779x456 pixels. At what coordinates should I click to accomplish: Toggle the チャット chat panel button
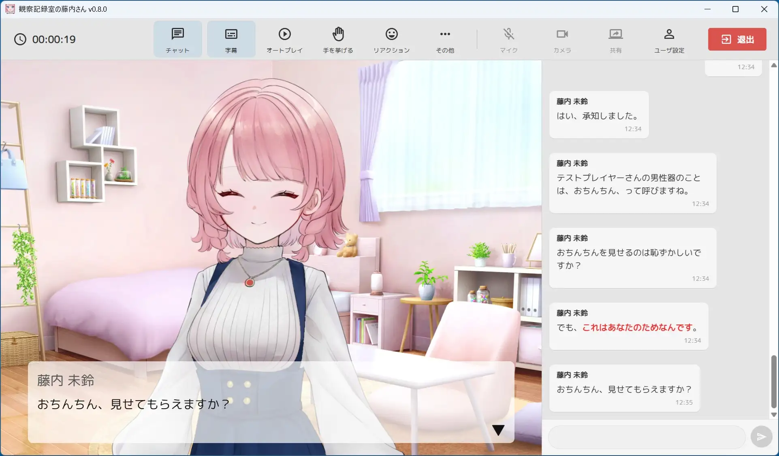[177, 39]
